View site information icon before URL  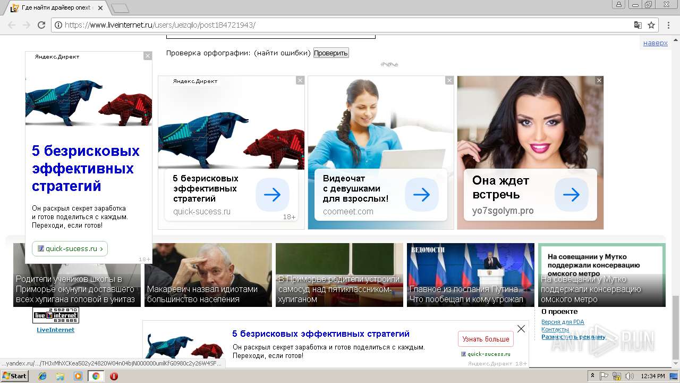coord(58,25)
